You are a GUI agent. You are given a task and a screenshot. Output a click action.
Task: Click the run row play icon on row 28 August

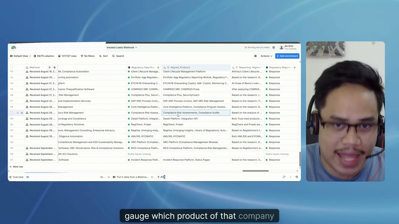click(x=22, y=113)
